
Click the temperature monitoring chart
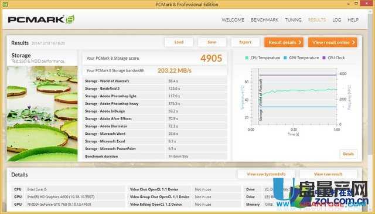(295, 97)
